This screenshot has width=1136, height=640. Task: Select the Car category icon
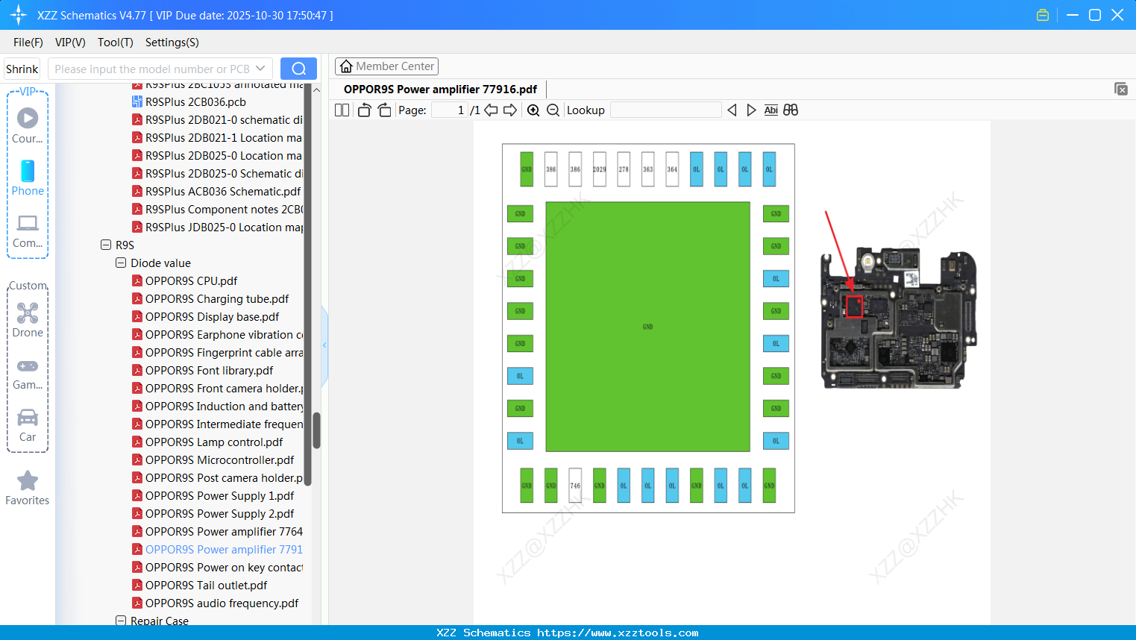tap(28, 425)
